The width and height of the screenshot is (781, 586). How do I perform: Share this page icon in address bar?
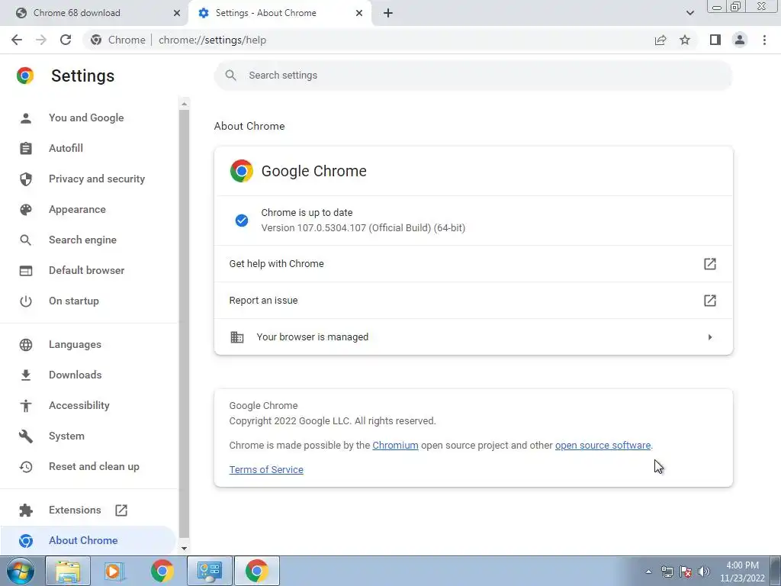(x=660, y=40)
